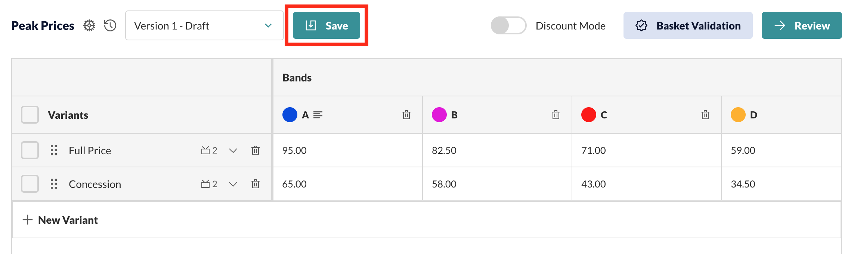Expand the Full Price row chevron
854x254 pixels.
tap(233, 151)
